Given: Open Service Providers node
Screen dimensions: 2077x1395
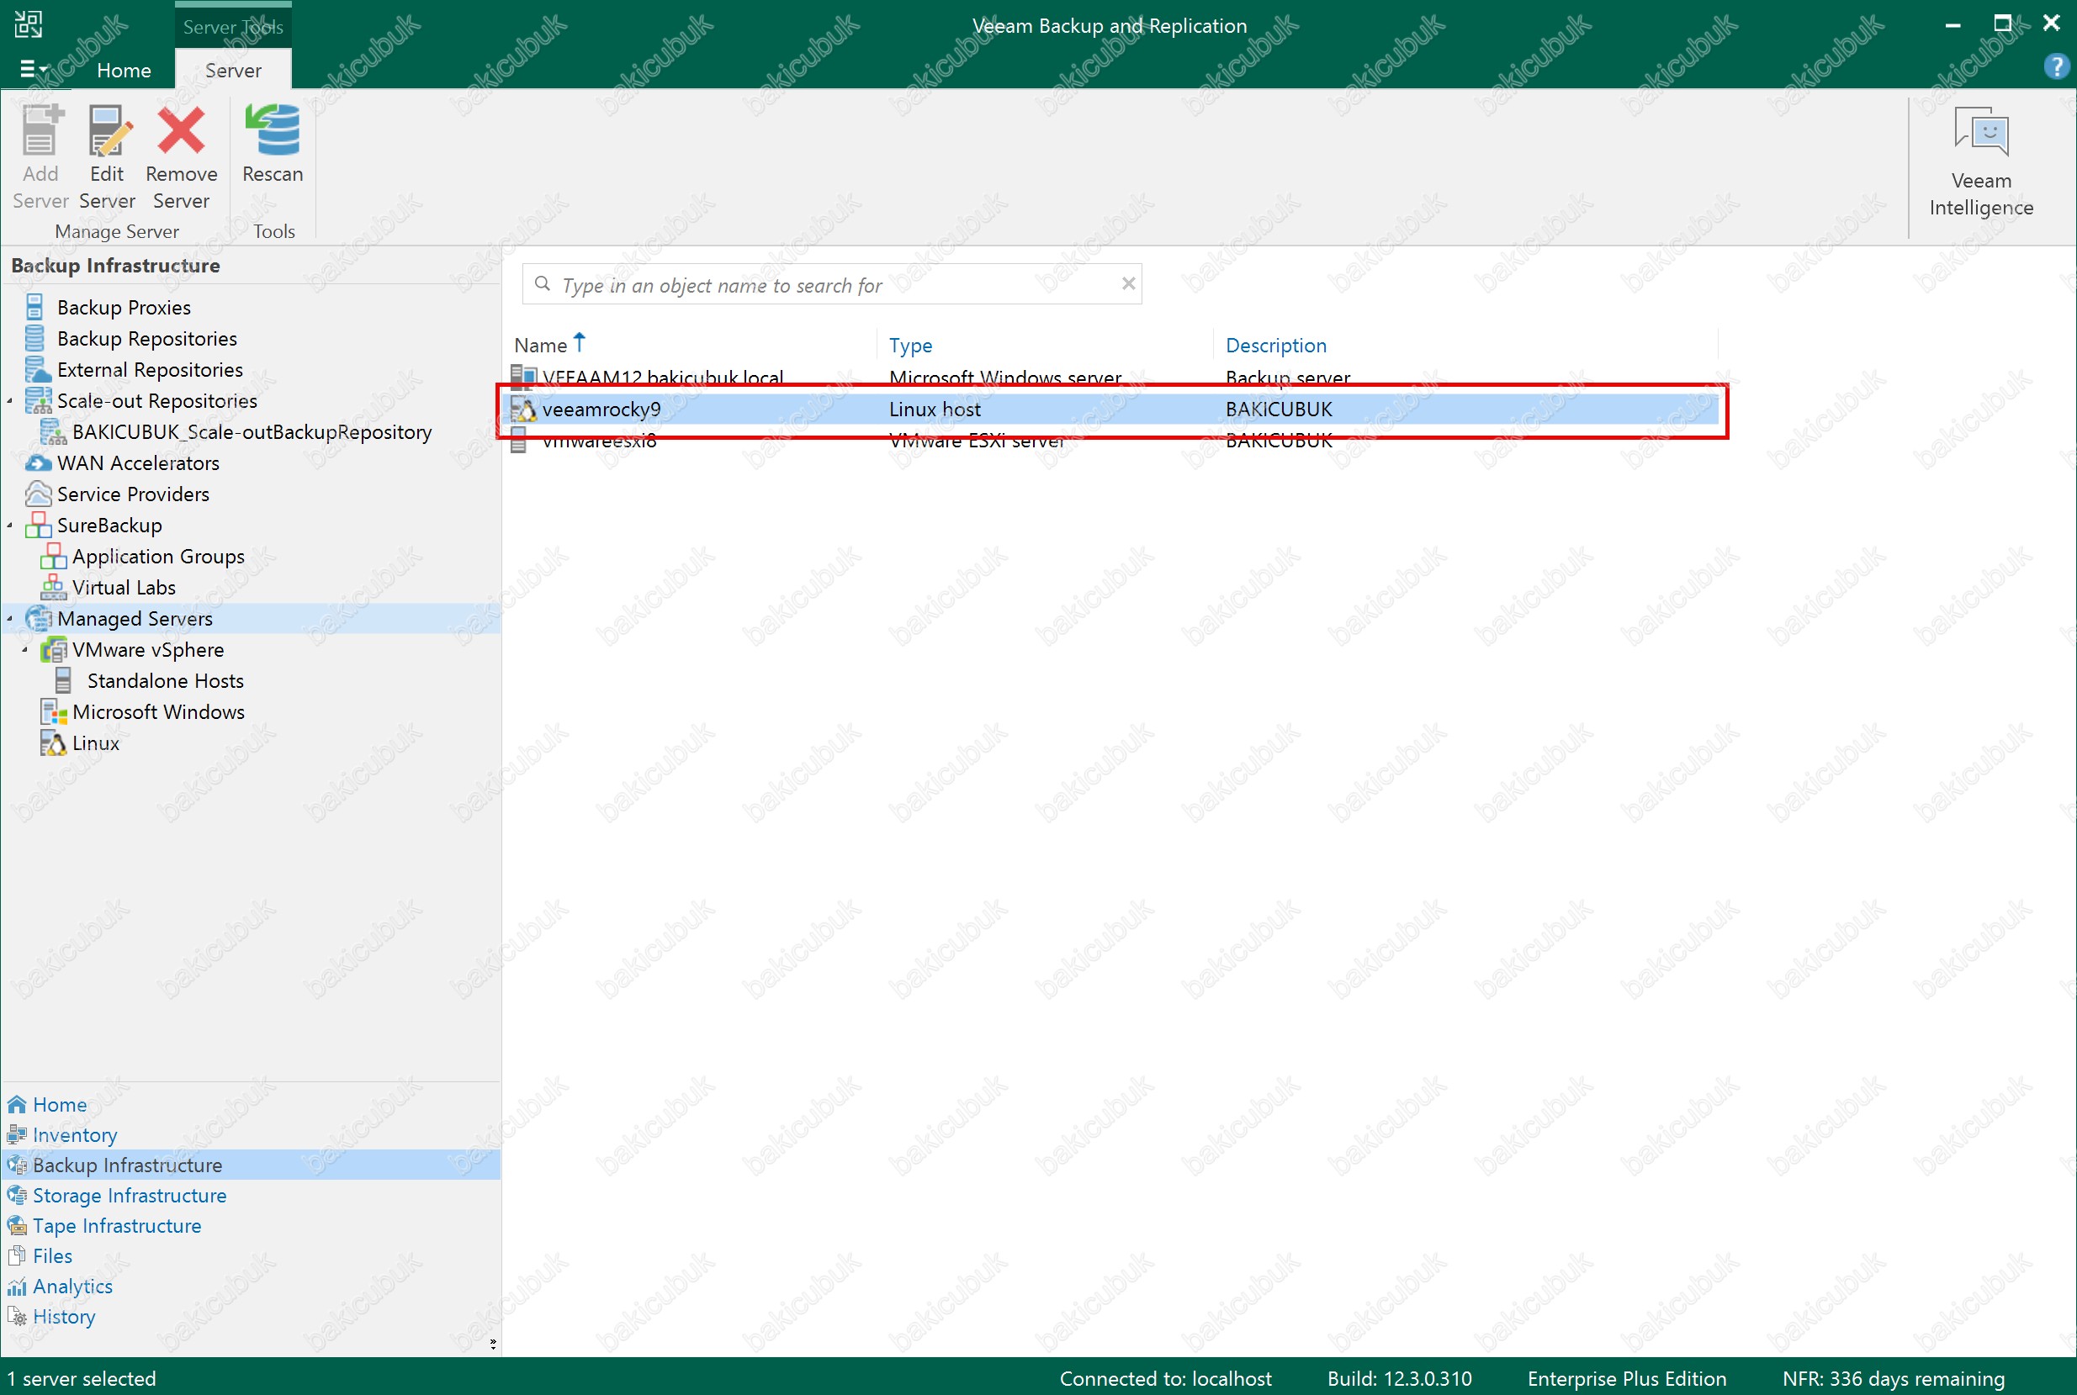Looking at the screenshot, I should 133,494.
